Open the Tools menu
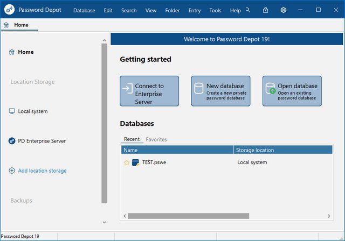 (215, 10)
